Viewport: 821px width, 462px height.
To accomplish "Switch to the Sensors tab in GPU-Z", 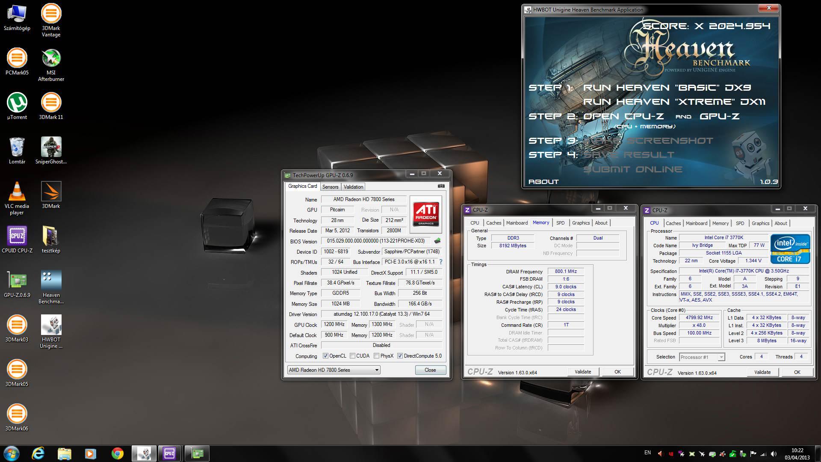I will [x=330, y=187].
